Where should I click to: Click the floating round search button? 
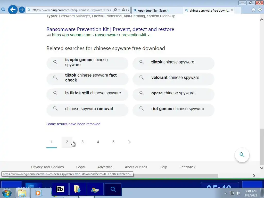(242, 155)
